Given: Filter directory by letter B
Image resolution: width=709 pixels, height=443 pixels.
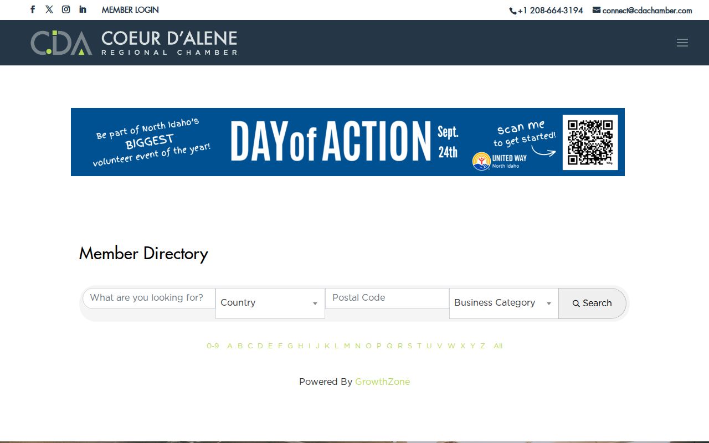Looking at the screenshot, I should click(x=240, y=346).
